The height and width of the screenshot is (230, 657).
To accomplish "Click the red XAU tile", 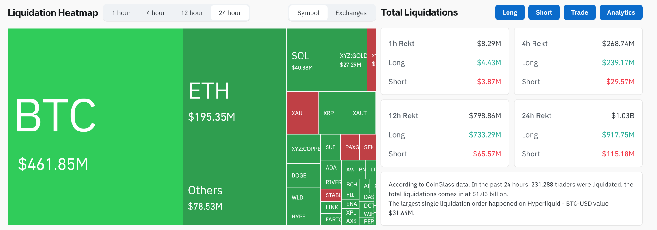I will point(303,113).
